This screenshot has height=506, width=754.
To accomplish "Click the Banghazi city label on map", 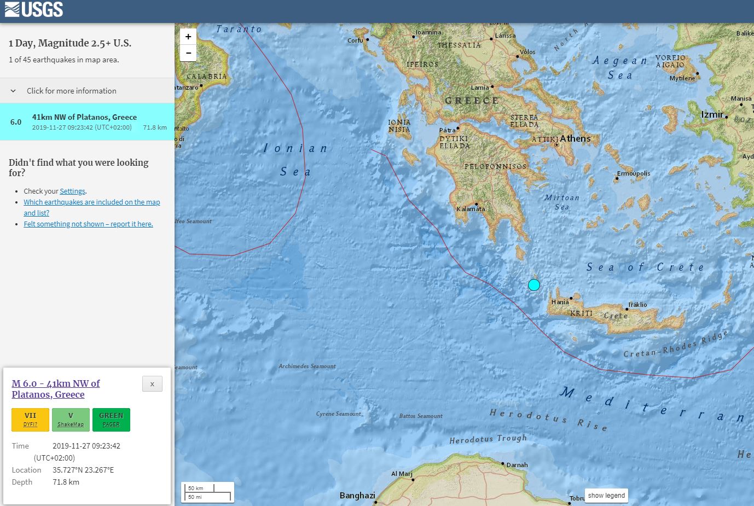I will [357, 496].
